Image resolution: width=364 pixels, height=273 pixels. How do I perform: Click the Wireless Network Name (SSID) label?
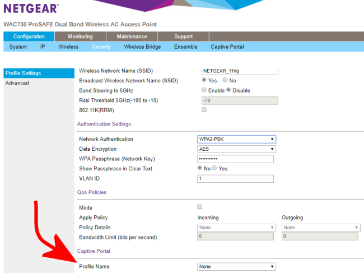coord(116,71)
